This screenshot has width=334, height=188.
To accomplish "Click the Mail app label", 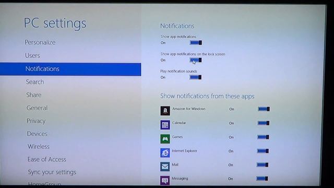I will [175, 164].
